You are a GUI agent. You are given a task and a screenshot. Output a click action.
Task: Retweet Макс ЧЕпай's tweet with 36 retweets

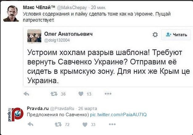click(x=55, y=94)
